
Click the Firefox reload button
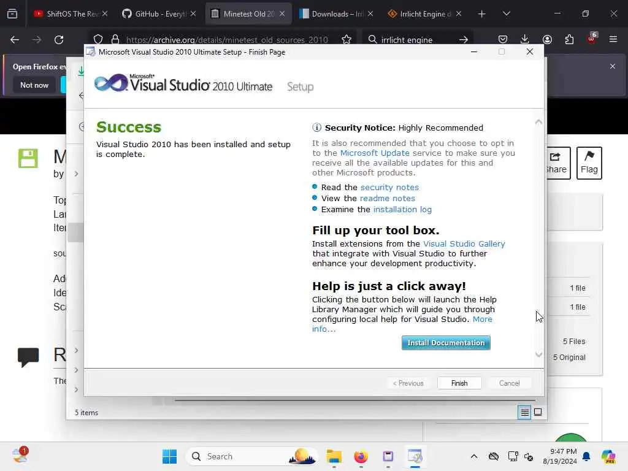click(x=59, y=40)
